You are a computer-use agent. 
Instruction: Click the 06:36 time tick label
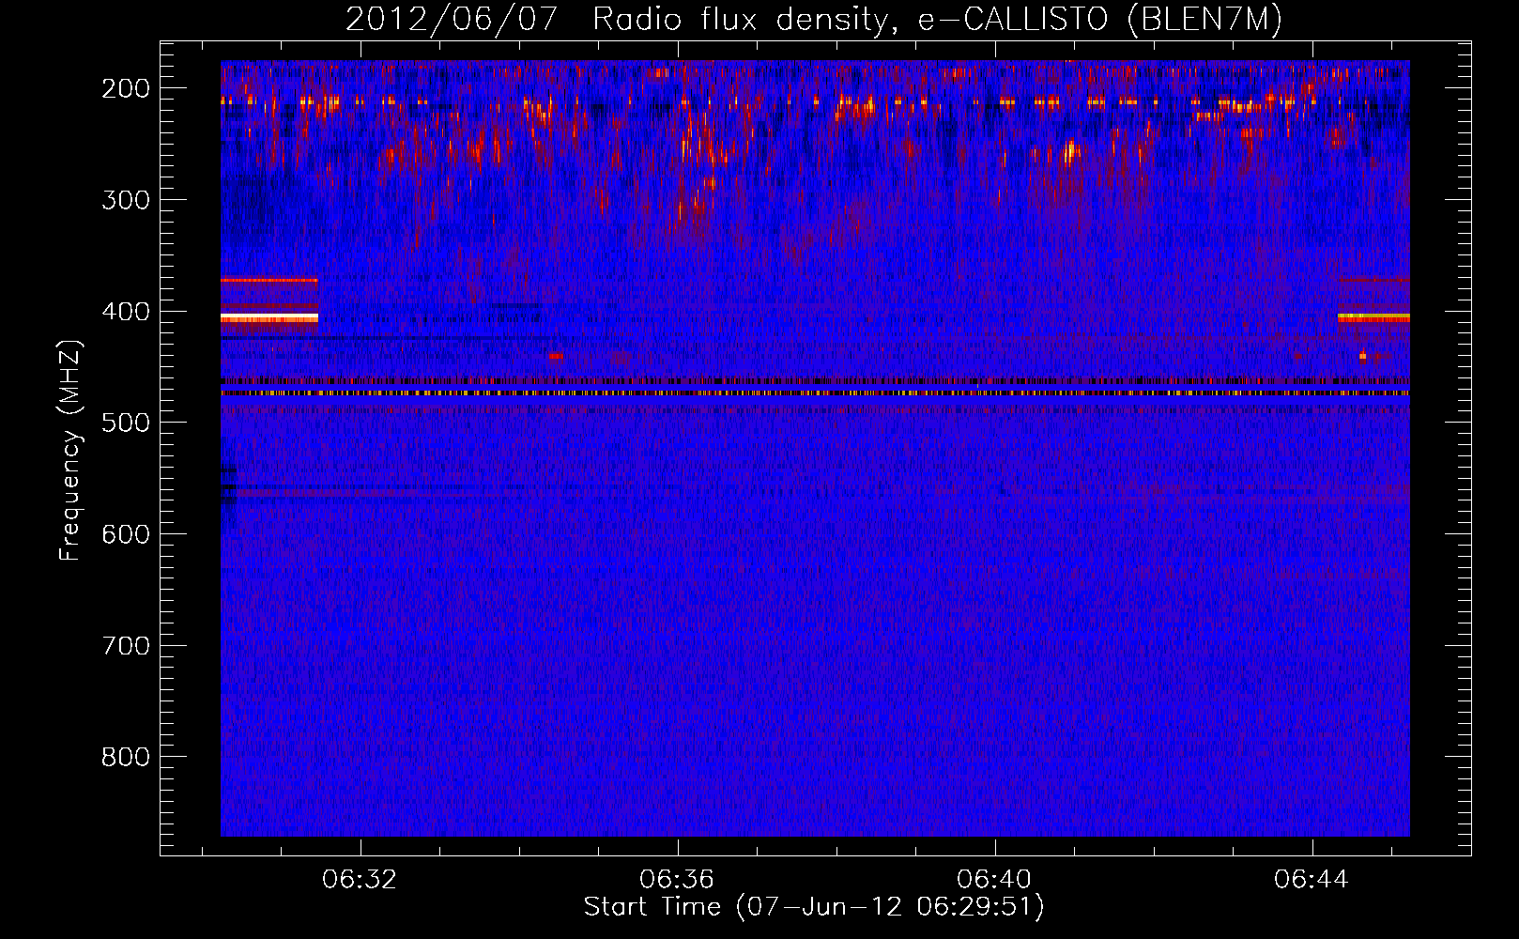[x=677, y=880]
